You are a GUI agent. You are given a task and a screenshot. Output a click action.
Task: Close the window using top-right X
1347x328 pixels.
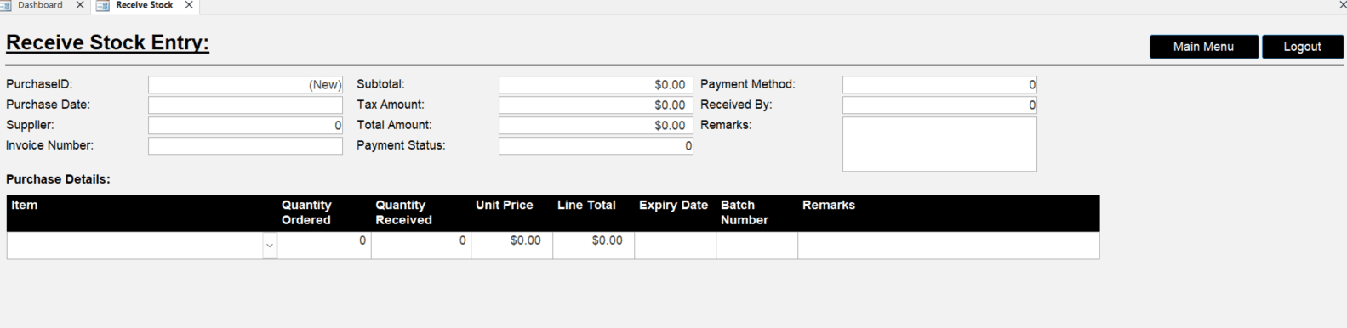point(1342,5)
